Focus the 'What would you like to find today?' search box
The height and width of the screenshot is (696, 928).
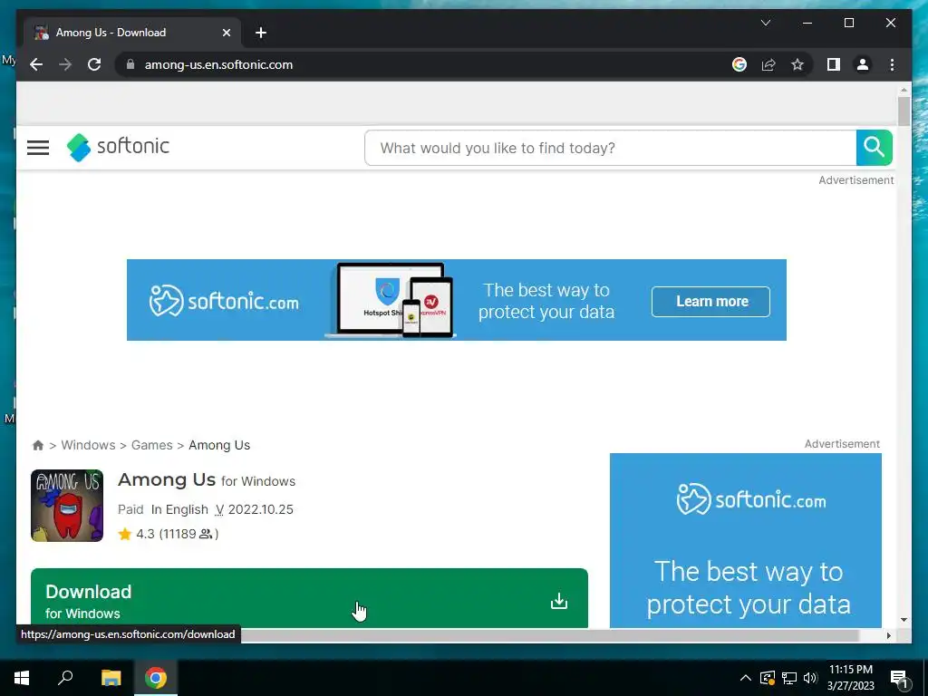pyautogui.click(x=610, y=148)
